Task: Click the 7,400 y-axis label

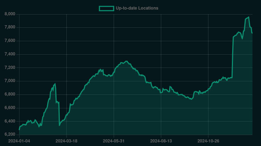Action: pos(10,54)
